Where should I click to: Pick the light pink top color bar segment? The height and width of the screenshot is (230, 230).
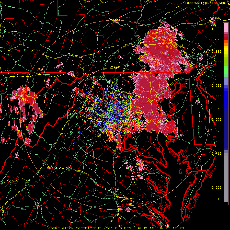click(226, 27)
